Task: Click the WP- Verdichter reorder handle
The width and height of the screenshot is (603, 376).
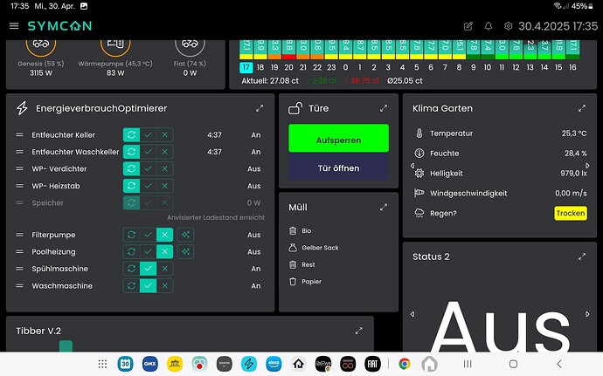Action: (19, 168)
